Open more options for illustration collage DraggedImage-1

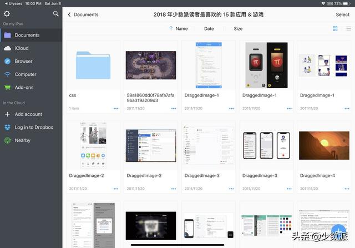click(x=347, y=109)
